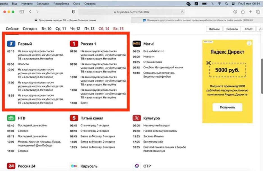Open the Карусель title link
Image resolution: width=264 pixels, height=172 pixels.
coord(89,166)
